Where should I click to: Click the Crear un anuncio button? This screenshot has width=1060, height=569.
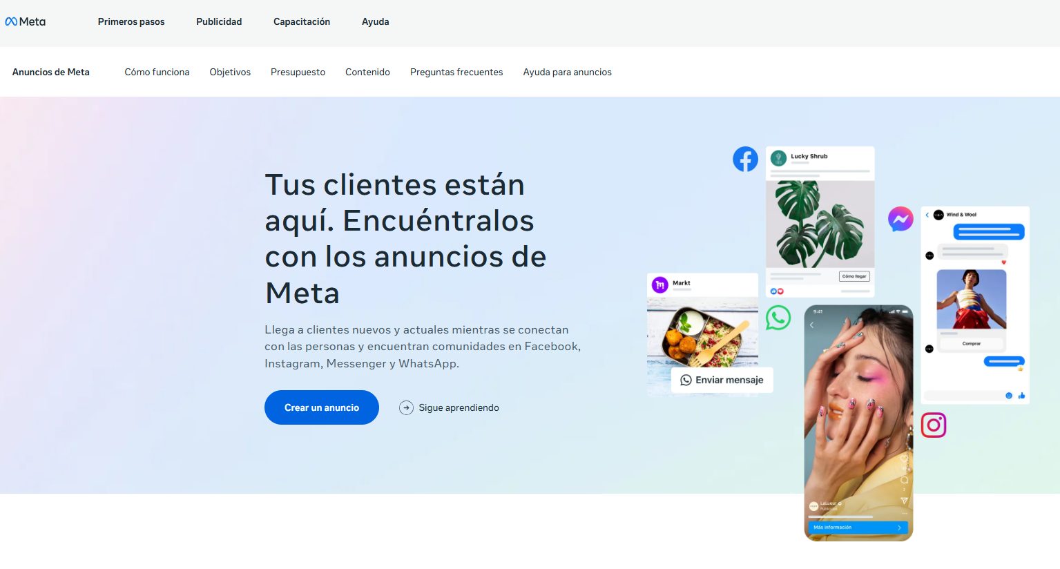point(321,407)
